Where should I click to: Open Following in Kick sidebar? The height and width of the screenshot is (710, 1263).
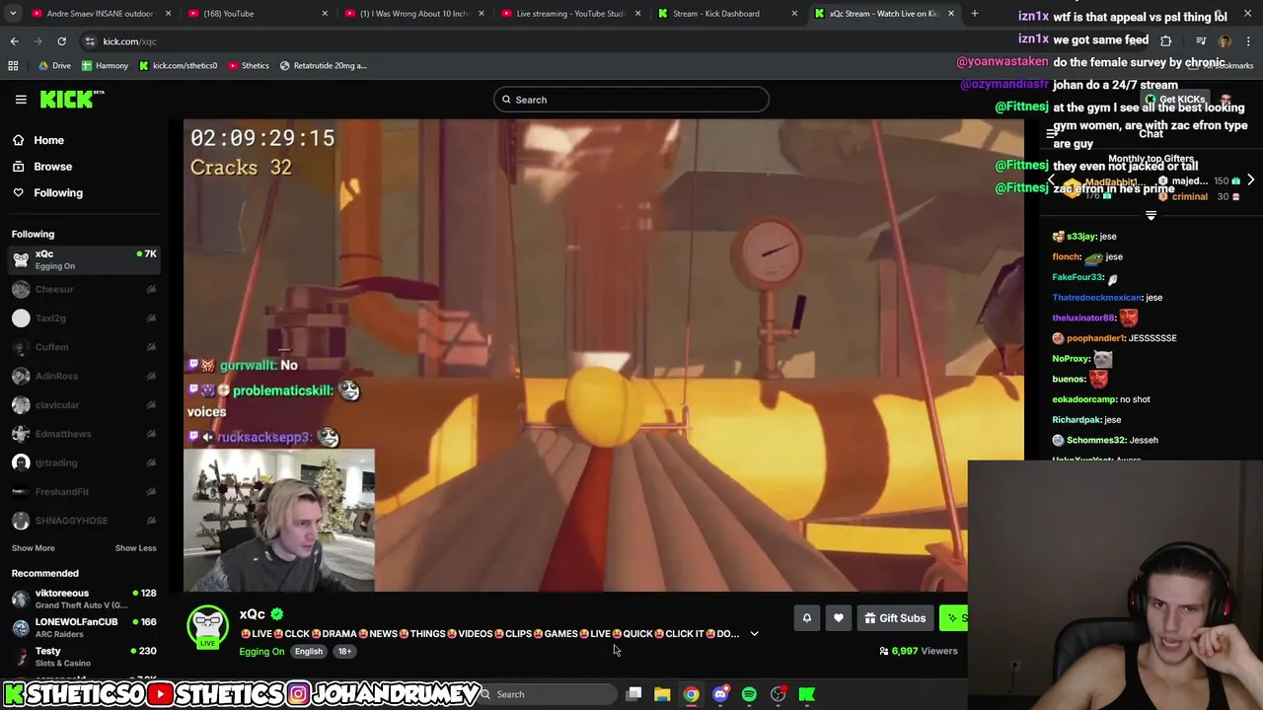(x=58, y=193)
